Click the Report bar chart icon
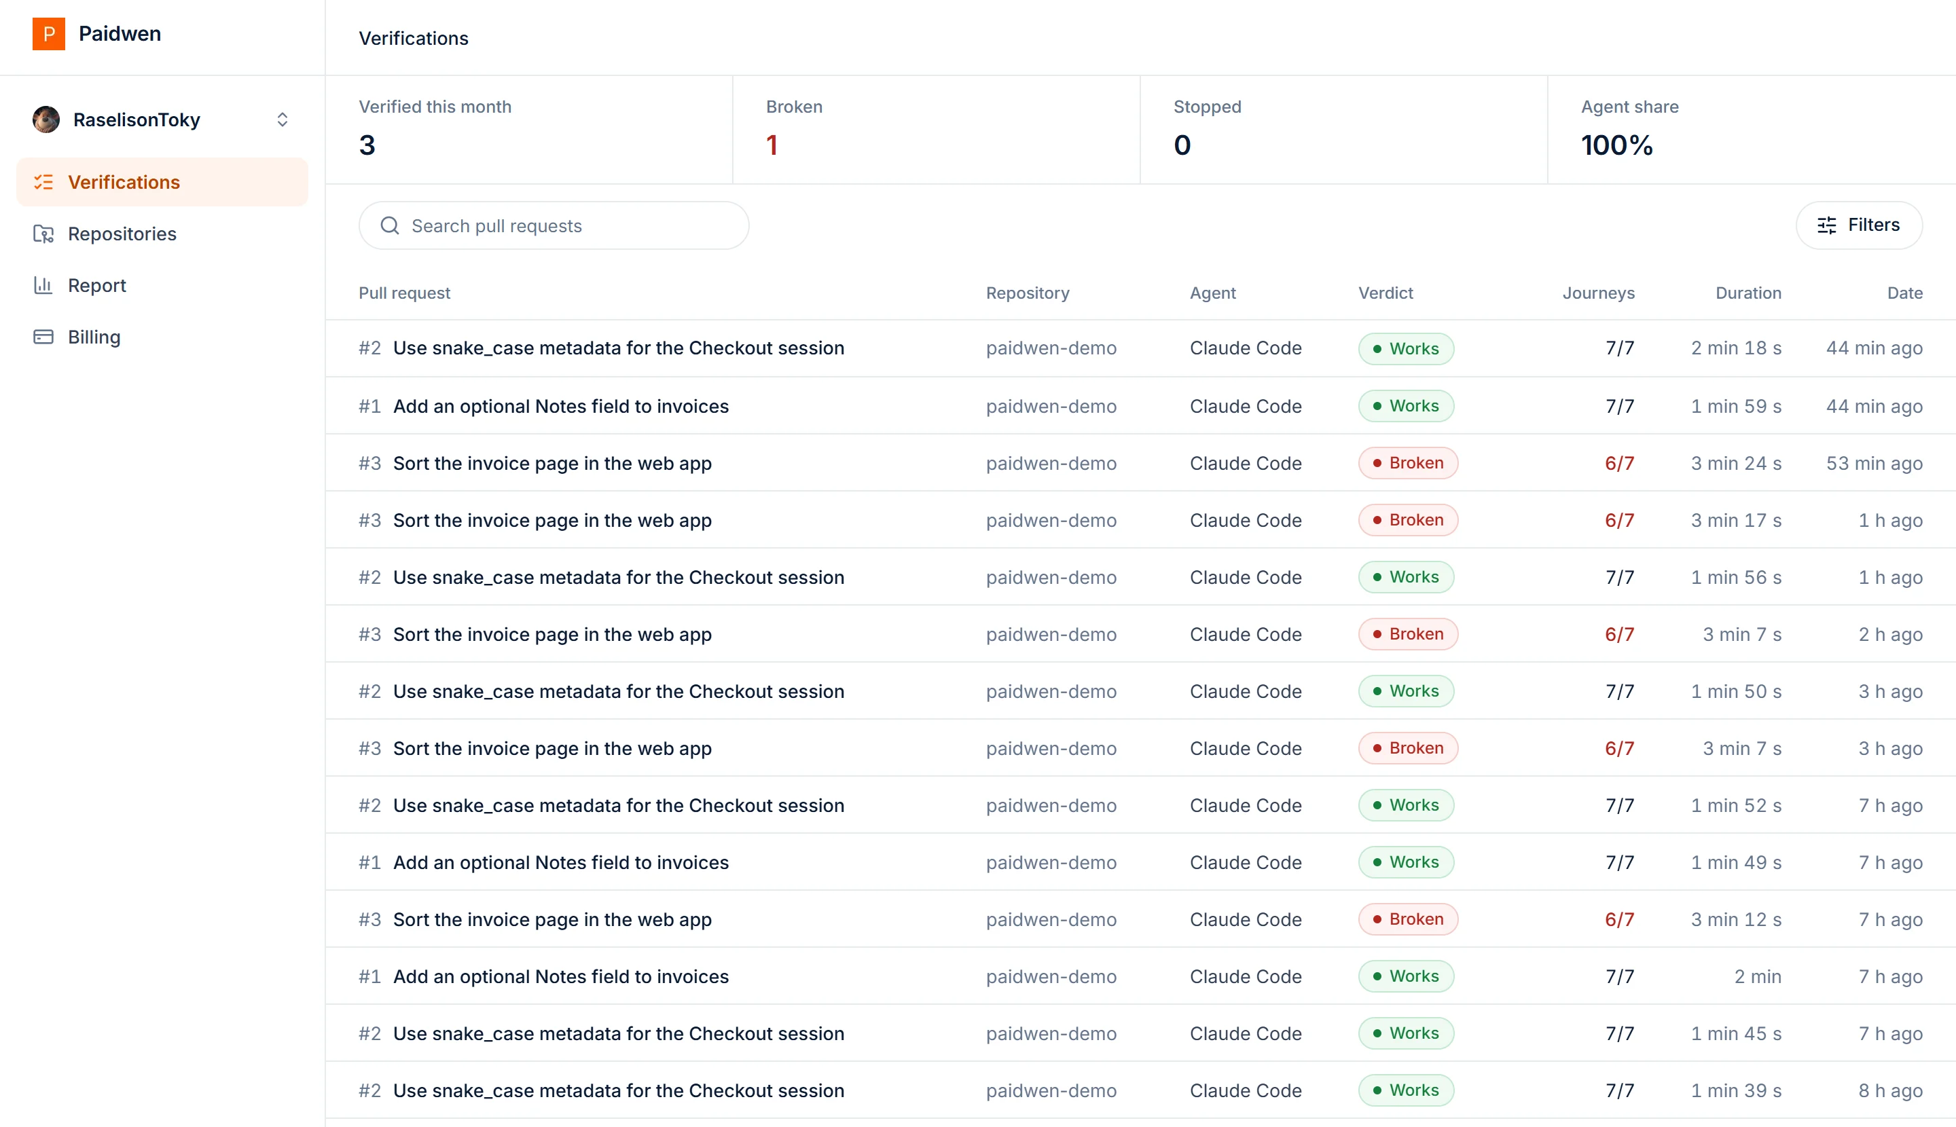The height and width of the screenshot is (1127, 1956). 43,286
